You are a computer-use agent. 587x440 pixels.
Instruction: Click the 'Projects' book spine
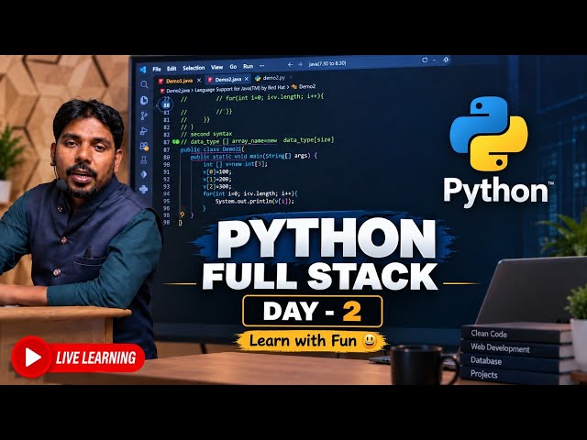pos(516,375)
